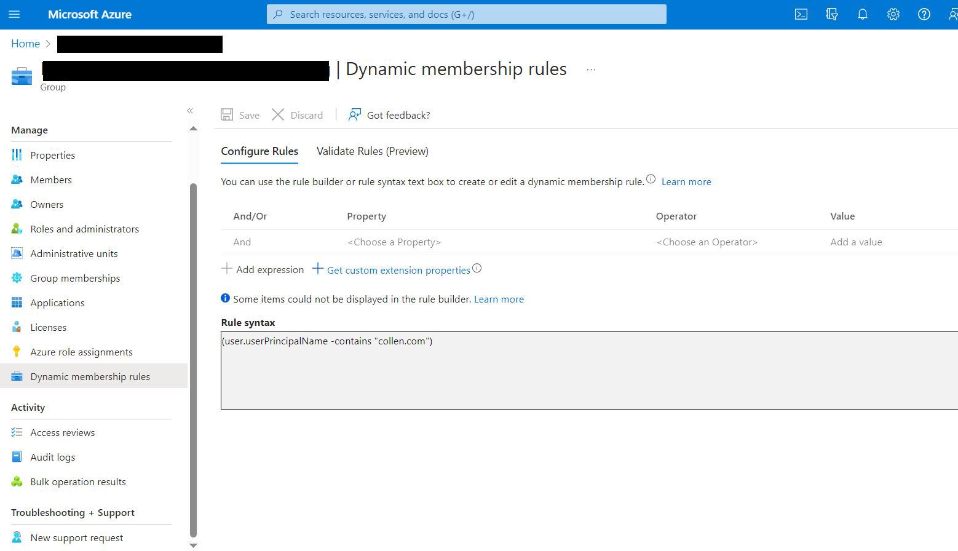Click the Members sidebar icon
Screen dimensions: 958x551
coord(17,180)
